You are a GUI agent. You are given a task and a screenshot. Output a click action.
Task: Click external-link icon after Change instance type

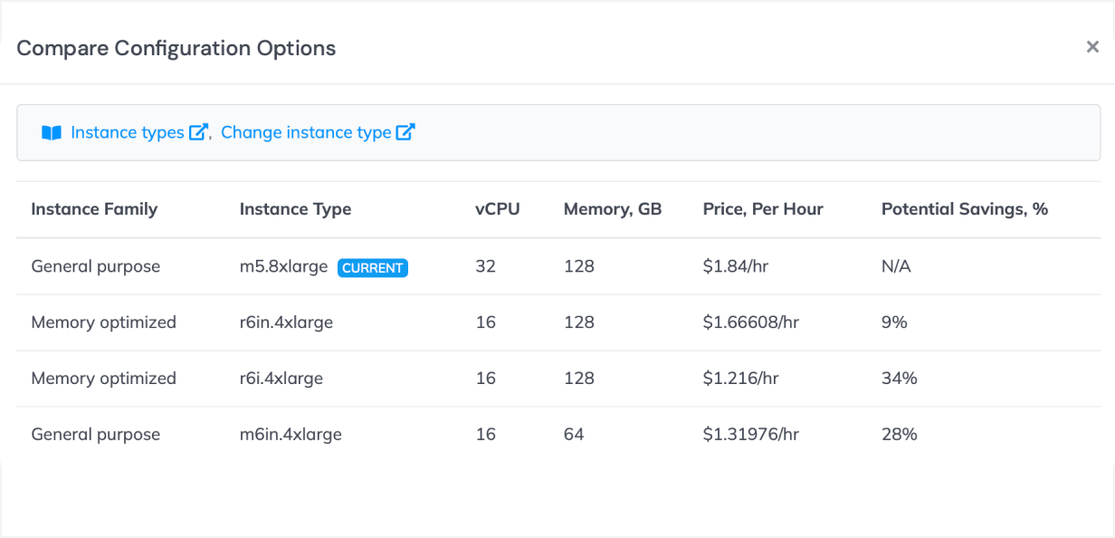405,132
